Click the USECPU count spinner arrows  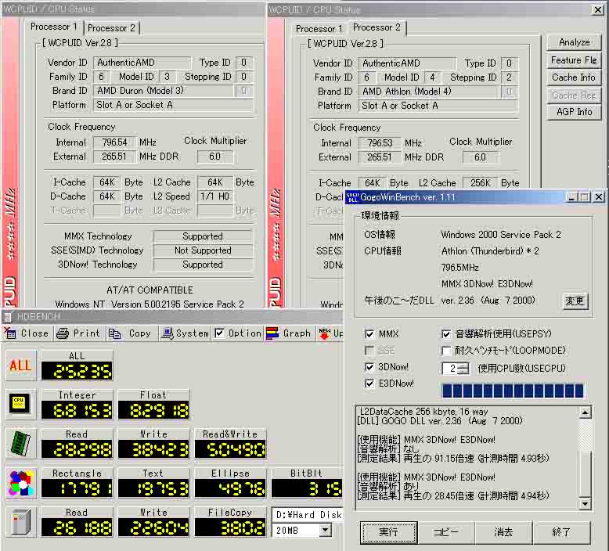[x=463, y=368]
